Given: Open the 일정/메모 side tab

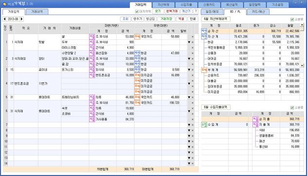Looking at the screenshot, I should pos(212,12).
